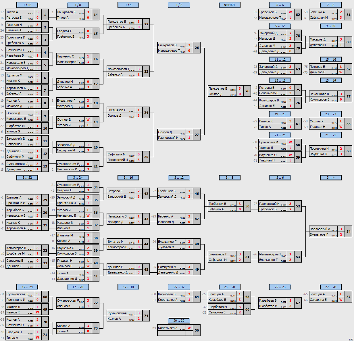Select "Сафиулин М" in match 81
This screenshot has width=354, height=341.
(x=319, y=18)
